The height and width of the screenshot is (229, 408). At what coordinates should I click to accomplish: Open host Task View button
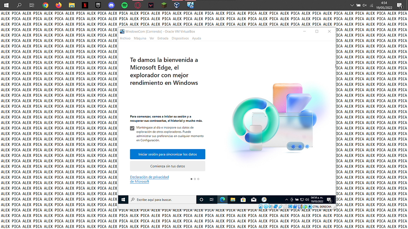point(32,5)
